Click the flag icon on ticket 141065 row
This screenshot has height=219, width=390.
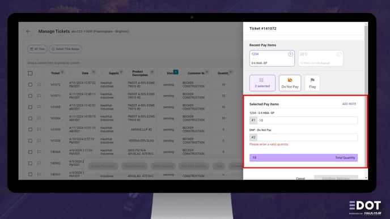(x=39, y=107)
